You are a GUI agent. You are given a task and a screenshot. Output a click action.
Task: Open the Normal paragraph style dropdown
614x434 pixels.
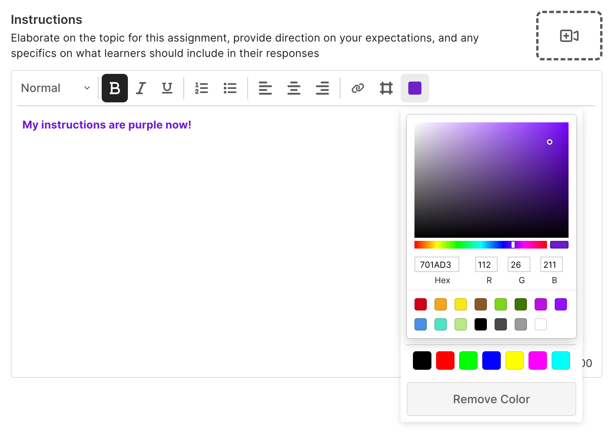coord(56,88)
